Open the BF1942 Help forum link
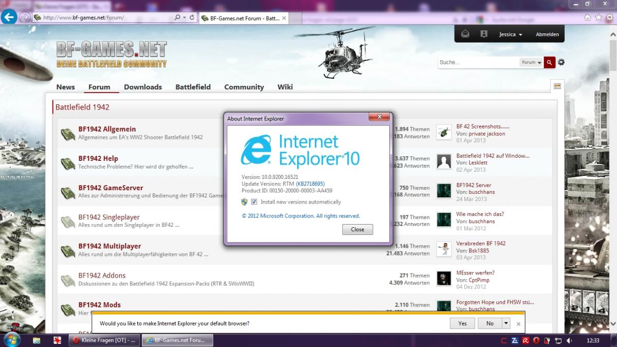 (x=98, y=158)
